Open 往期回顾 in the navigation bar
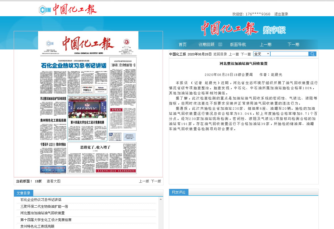 point(206,45)
